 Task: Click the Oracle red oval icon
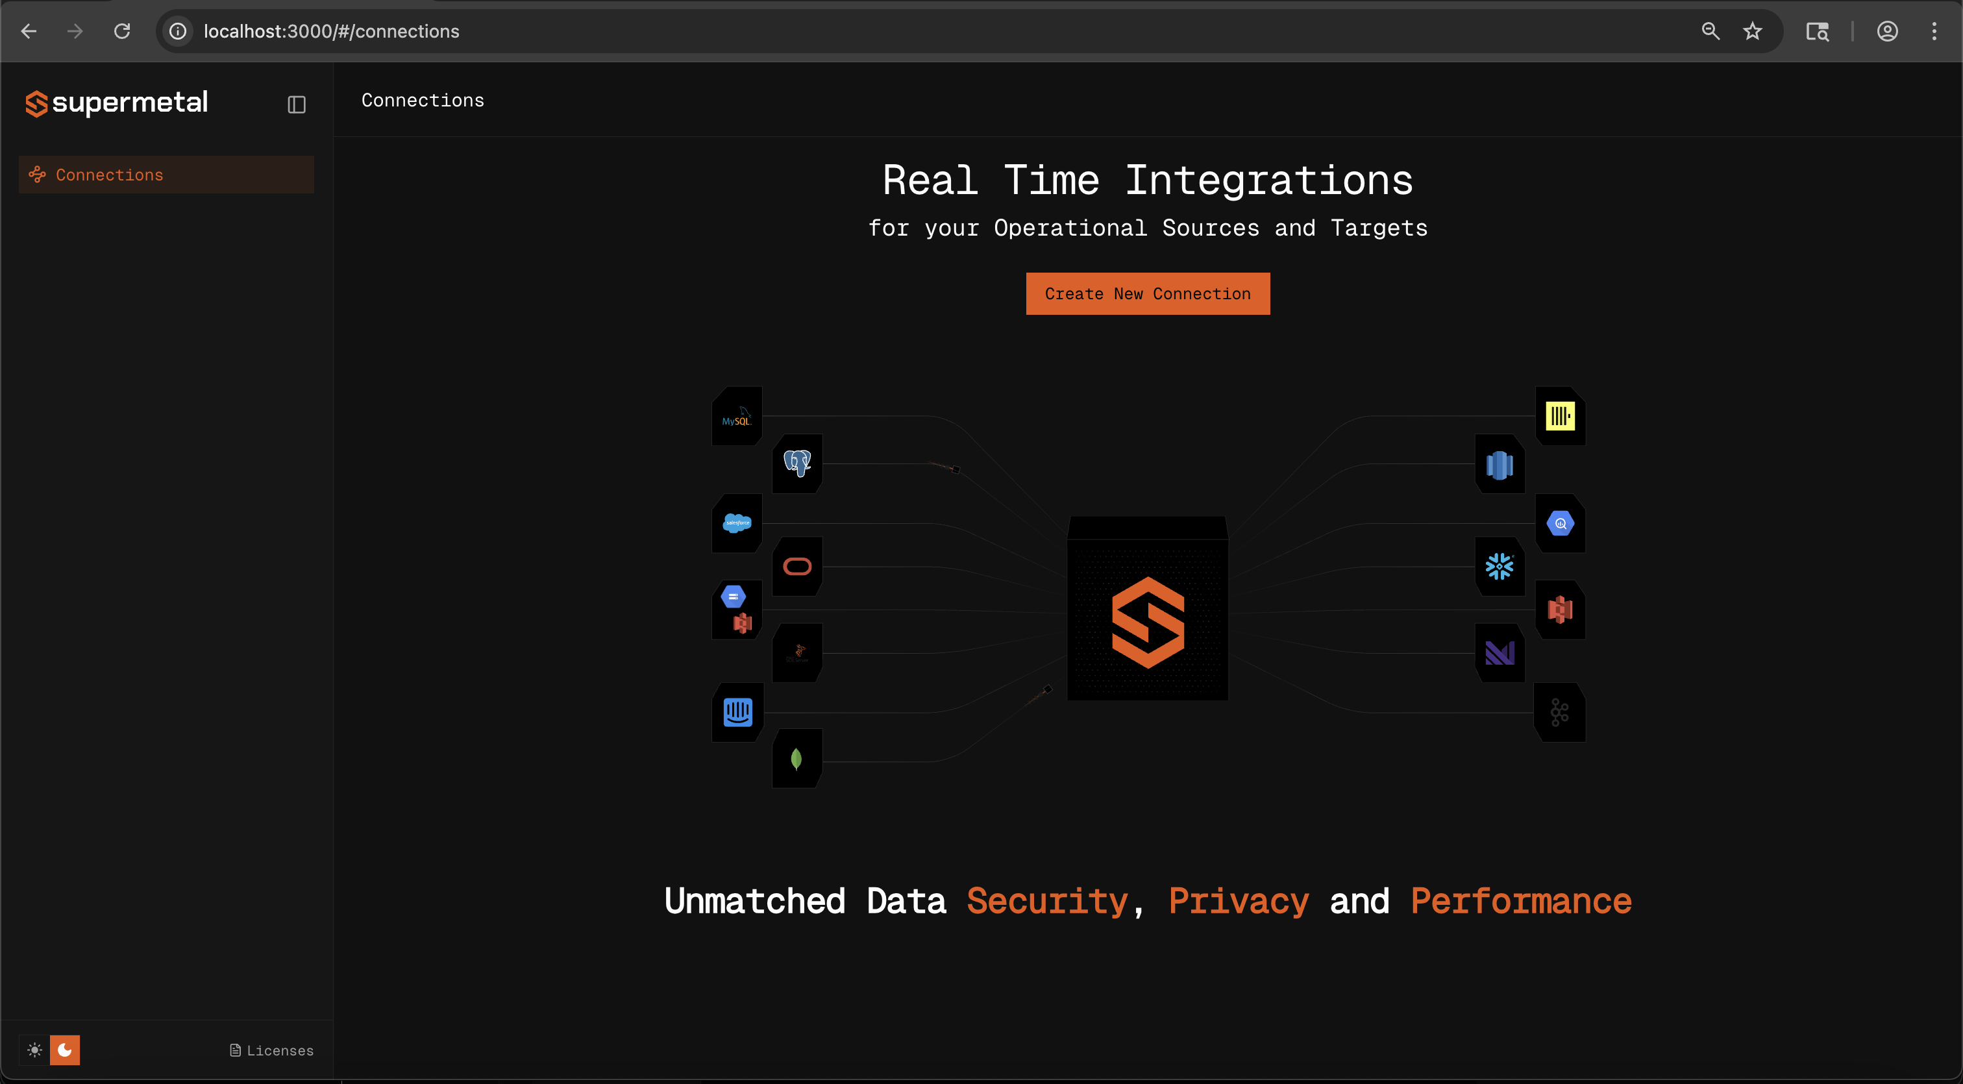coord(797,567)
